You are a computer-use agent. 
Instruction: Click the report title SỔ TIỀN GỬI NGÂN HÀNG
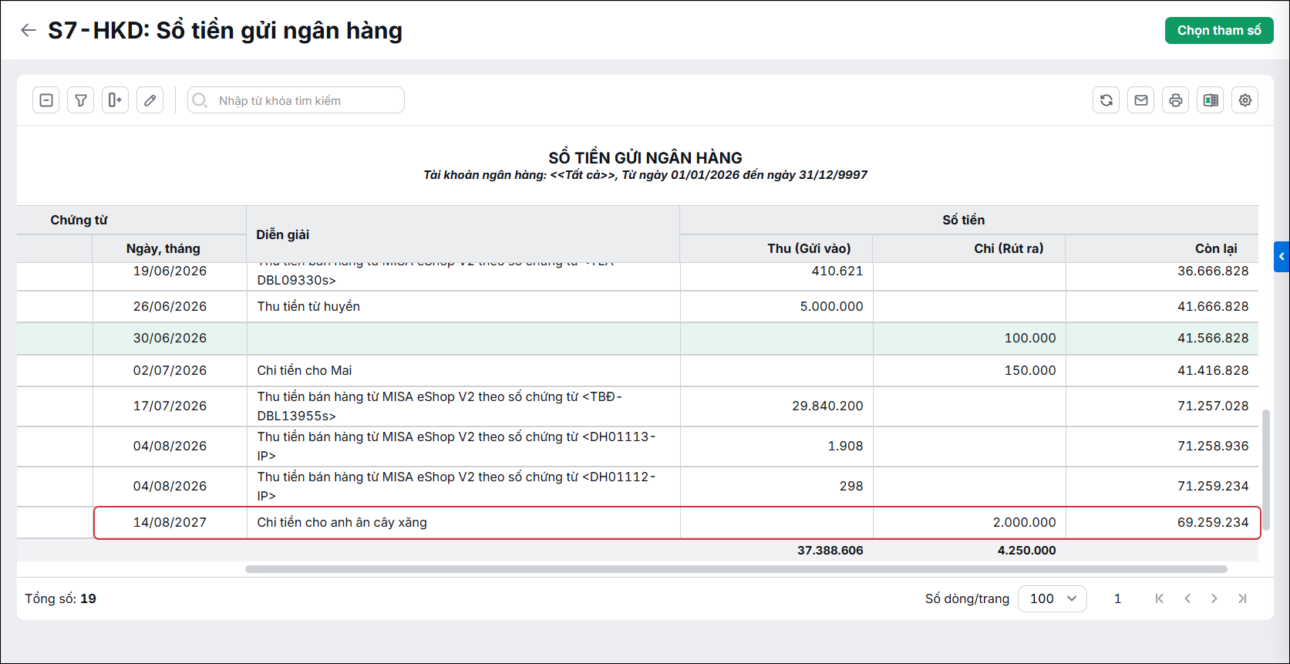645,157
